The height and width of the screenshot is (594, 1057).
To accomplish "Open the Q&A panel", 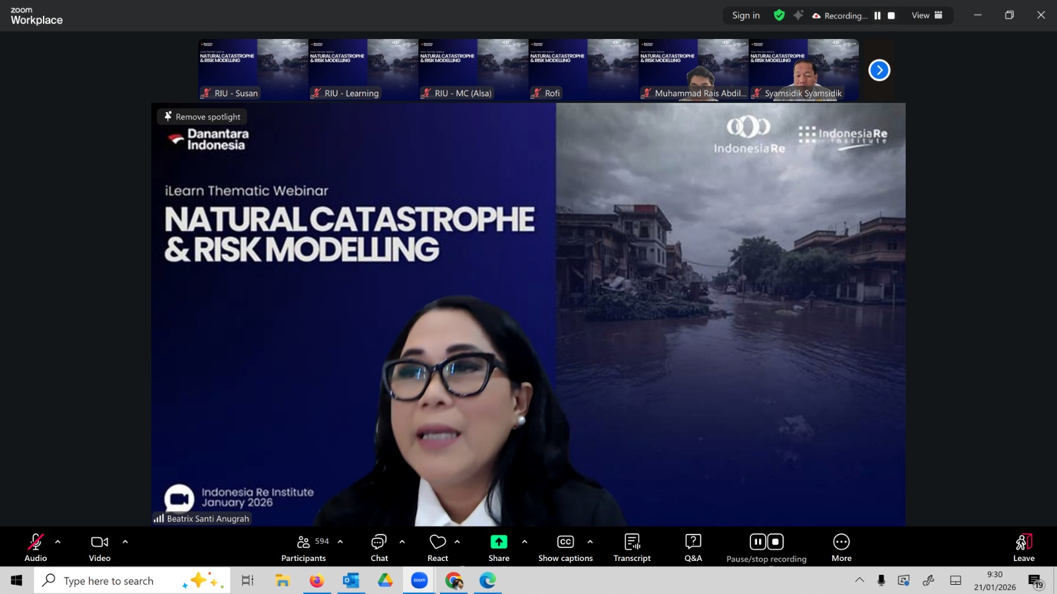I will pos(693,547).
